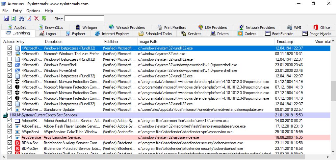This screenshot has height=160, width=336.
Task: Uncheck the BDProtSrv checkbox
Action: [10, 148]
